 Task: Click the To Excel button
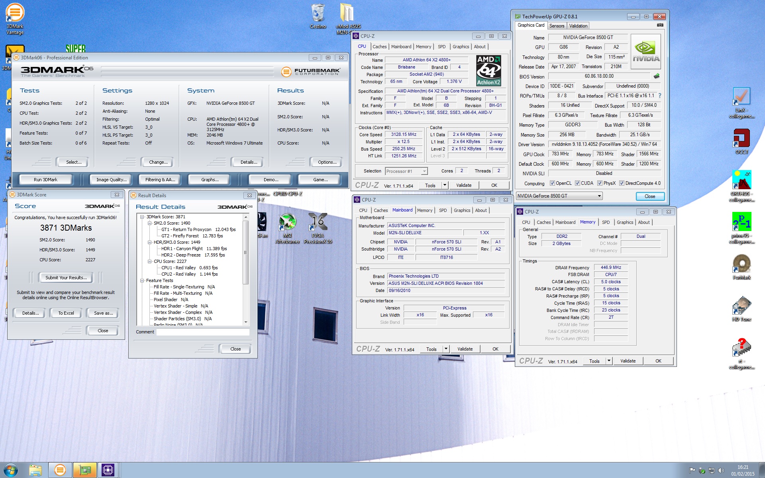pos(66,313)
